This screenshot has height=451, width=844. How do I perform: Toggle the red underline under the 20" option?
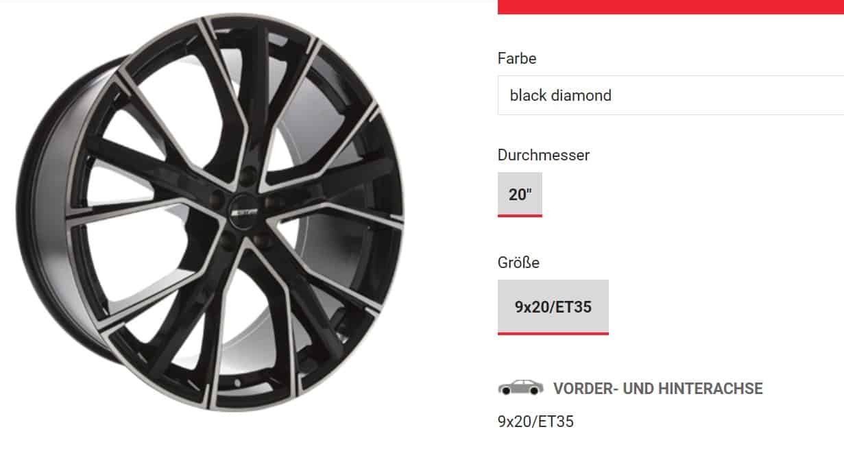(520, 215)
